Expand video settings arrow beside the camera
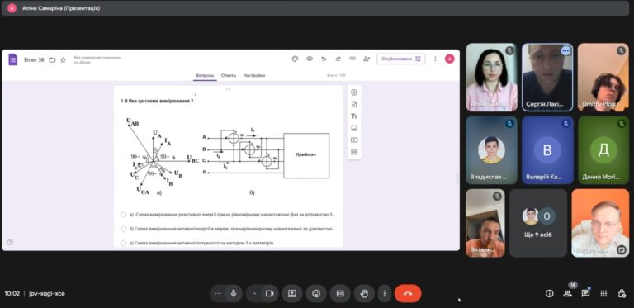The width and height of the screenshot is (634, 308). pyautogui.click(x=254, y=294)
